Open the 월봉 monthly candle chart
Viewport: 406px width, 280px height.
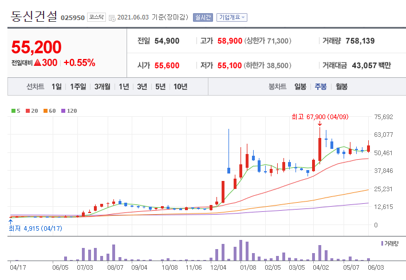coord(341,86)
